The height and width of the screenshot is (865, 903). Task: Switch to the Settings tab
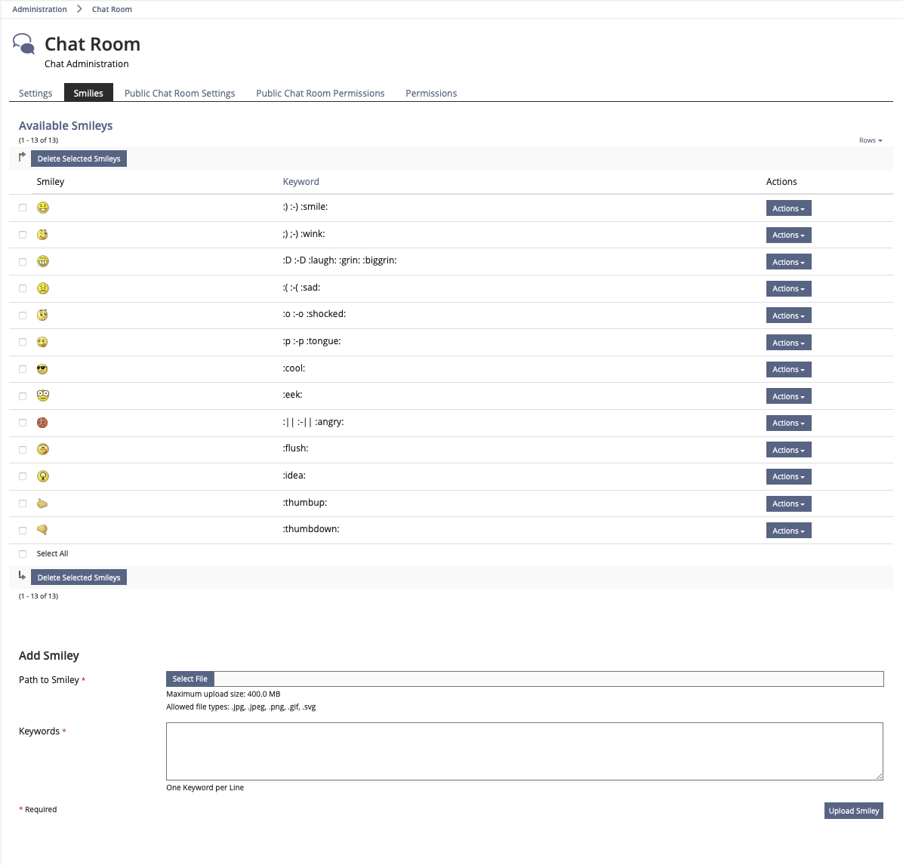click(x=35, y=93)
